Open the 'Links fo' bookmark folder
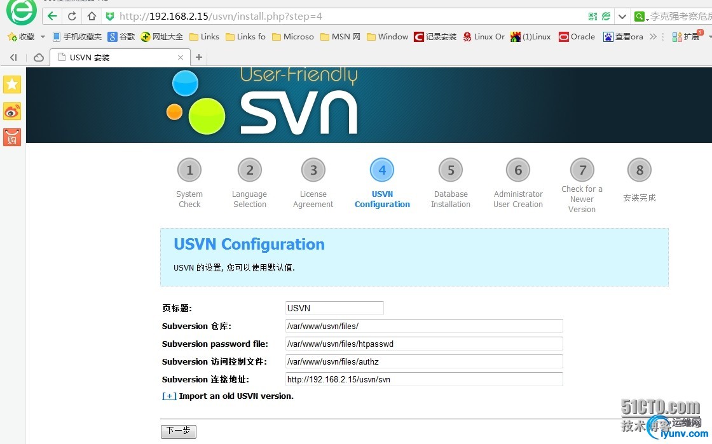Viewport: 712px width, 444px height. tap(245, 37)
